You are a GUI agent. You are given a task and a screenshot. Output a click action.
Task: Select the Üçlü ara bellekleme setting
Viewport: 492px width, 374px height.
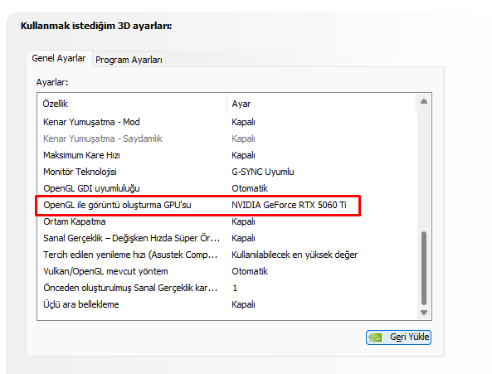[227, 304]
